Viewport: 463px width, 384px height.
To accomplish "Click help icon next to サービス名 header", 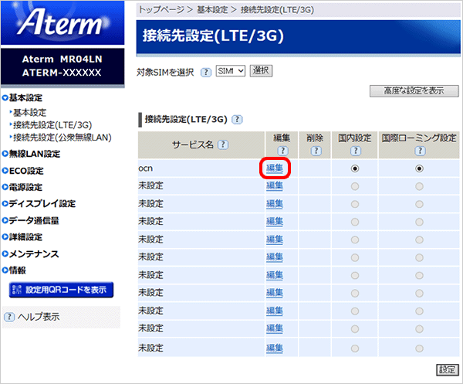I will (x=223, y=144).
